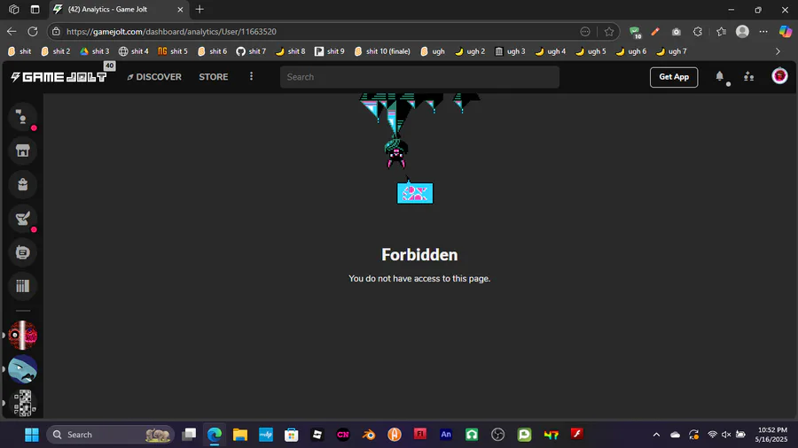Add this page to favorites star
This screenshot has height=448, width=798.
tap(608, 32)
